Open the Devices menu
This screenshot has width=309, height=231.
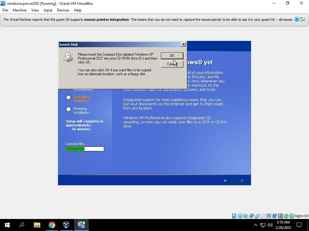63,10
